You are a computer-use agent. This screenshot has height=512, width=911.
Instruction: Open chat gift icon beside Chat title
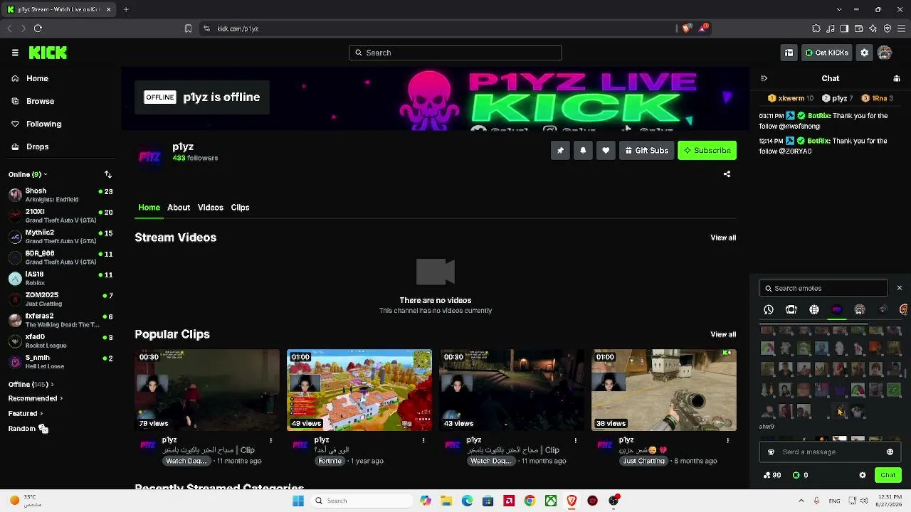point(897,78)
